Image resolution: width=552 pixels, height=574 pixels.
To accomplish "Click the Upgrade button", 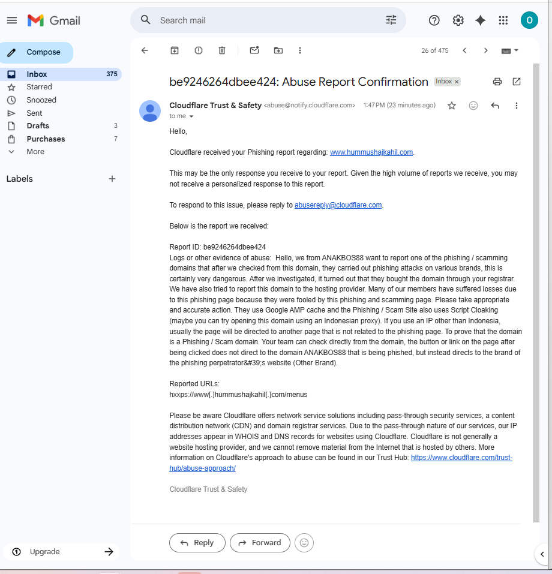I will pos(62,552).
